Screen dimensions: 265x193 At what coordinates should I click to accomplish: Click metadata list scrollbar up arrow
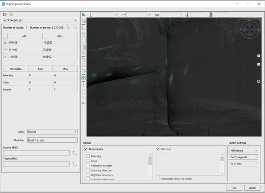[150, 154]
